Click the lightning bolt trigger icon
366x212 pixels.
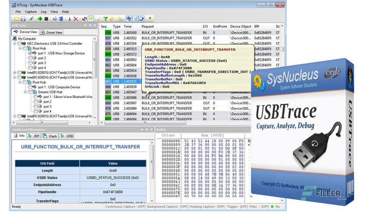pos(112,19)
